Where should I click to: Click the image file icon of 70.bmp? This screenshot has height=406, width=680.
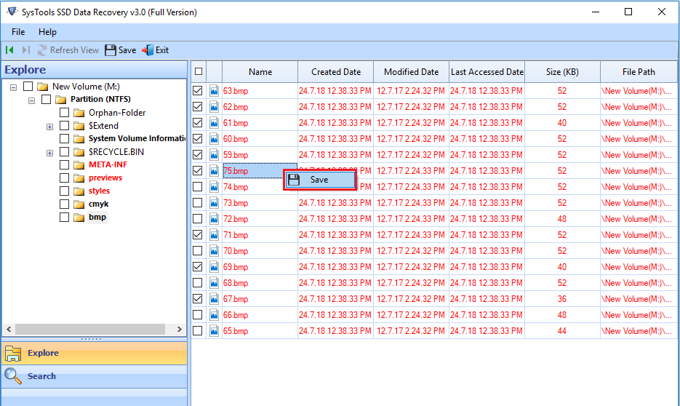(215, 251)
